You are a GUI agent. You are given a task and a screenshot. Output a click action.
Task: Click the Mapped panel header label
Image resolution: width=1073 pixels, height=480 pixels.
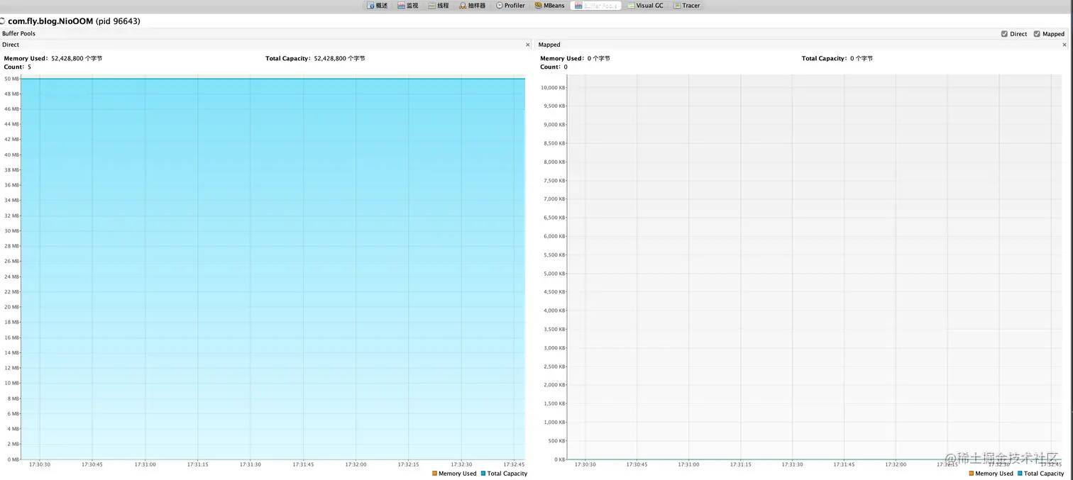click(549, 45)
